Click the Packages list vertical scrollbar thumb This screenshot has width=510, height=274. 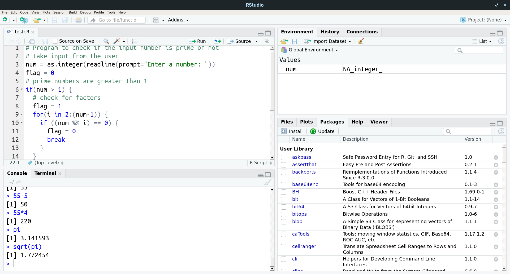pos(504,155)
